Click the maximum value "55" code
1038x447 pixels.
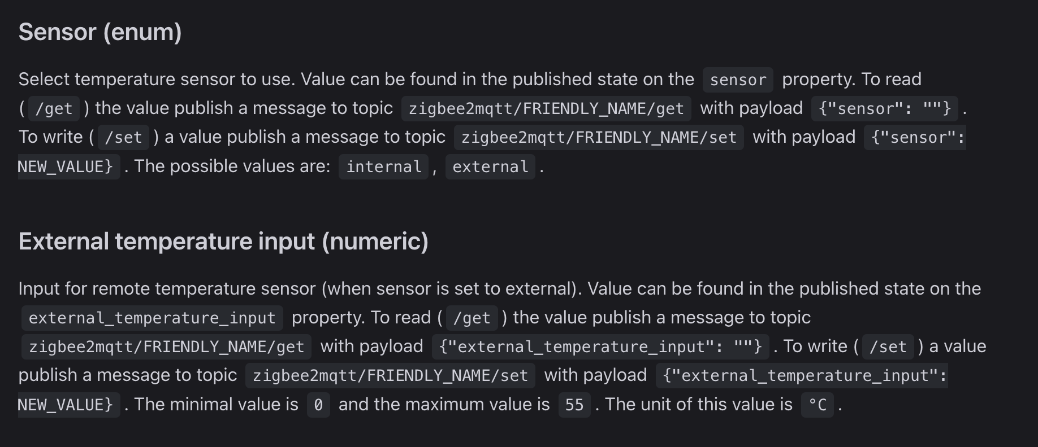(574, 405)
